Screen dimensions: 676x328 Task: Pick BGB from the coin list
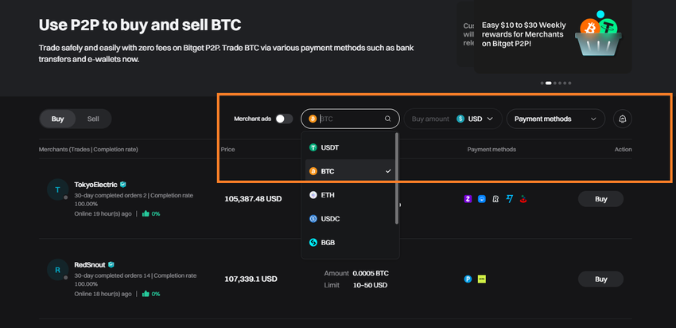(x=328, y=241)
